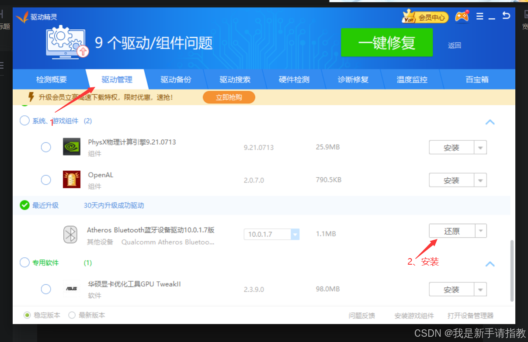Click 还原 for Atheros Bluetooth driver

click(452, 231)
